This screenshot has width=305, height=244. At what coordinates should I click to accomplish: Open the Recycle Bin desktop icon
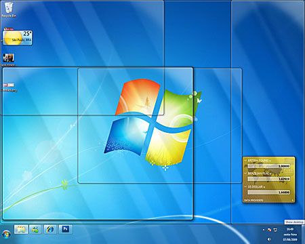pyautogui.click(x=9, y=9)
